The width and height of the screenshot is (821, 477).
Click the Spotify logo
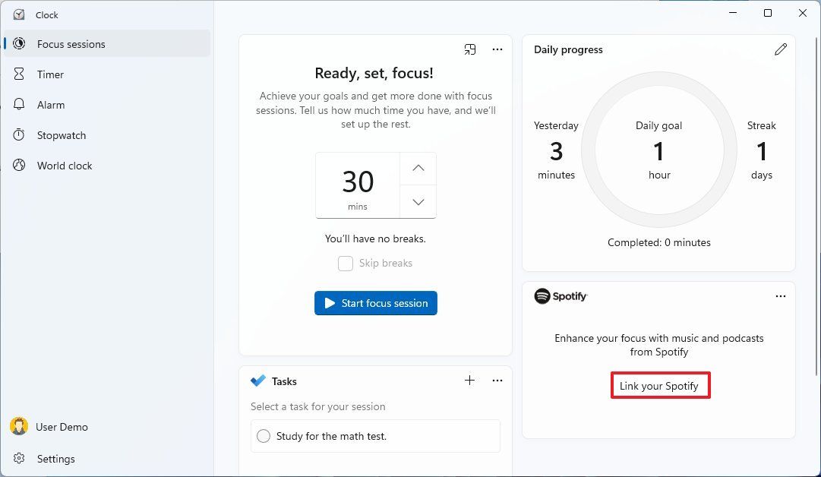(x=560, y=296)
